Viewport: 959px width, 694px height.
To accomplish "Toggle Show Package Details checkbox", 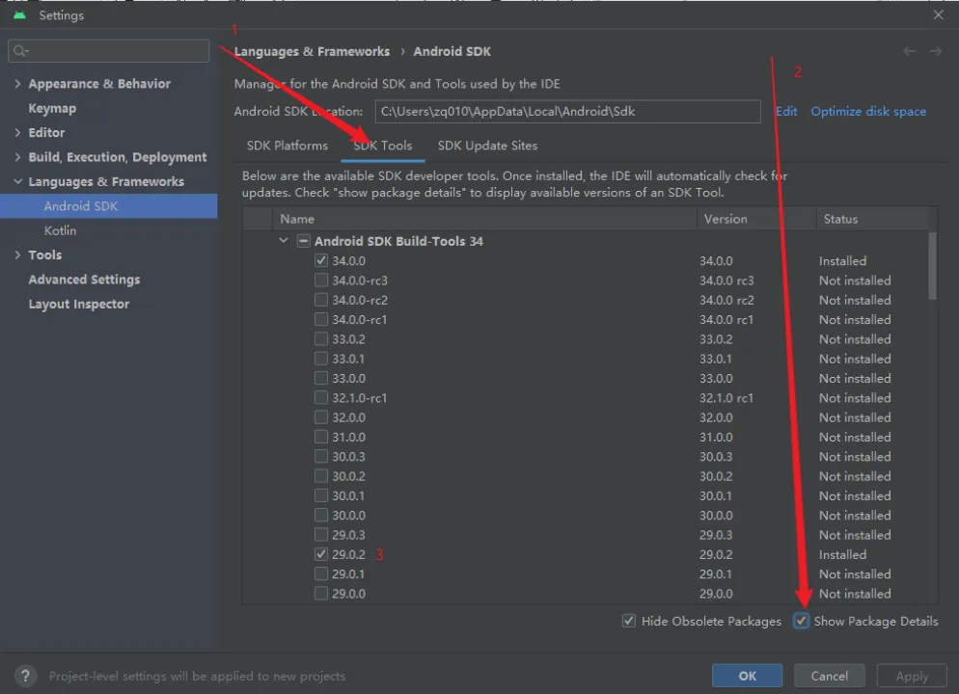I will [x=802, y=622].
